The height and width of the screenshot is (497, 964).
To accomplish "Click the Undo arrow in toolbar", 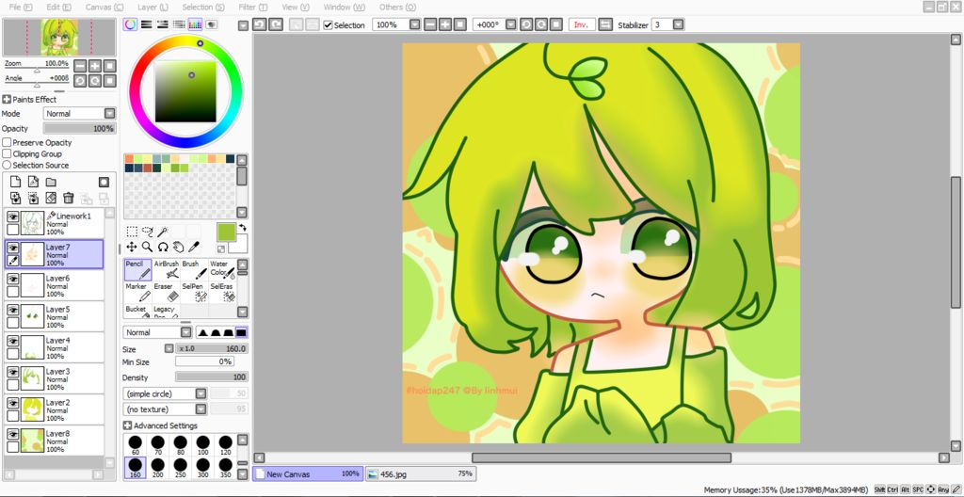I will pyautogui.click(x=259, y=24).
